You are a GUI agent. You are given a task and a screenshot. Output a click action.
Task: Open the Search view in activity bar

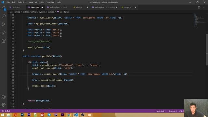4,16
